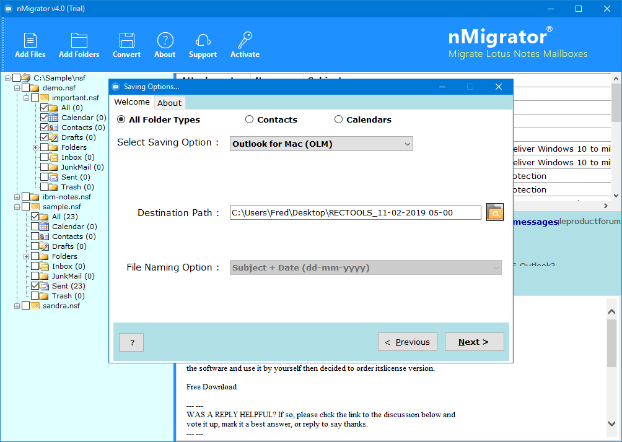622x442 pixels.
Task: Collapse the demo.nsf tree node
Action: [17, 88]
